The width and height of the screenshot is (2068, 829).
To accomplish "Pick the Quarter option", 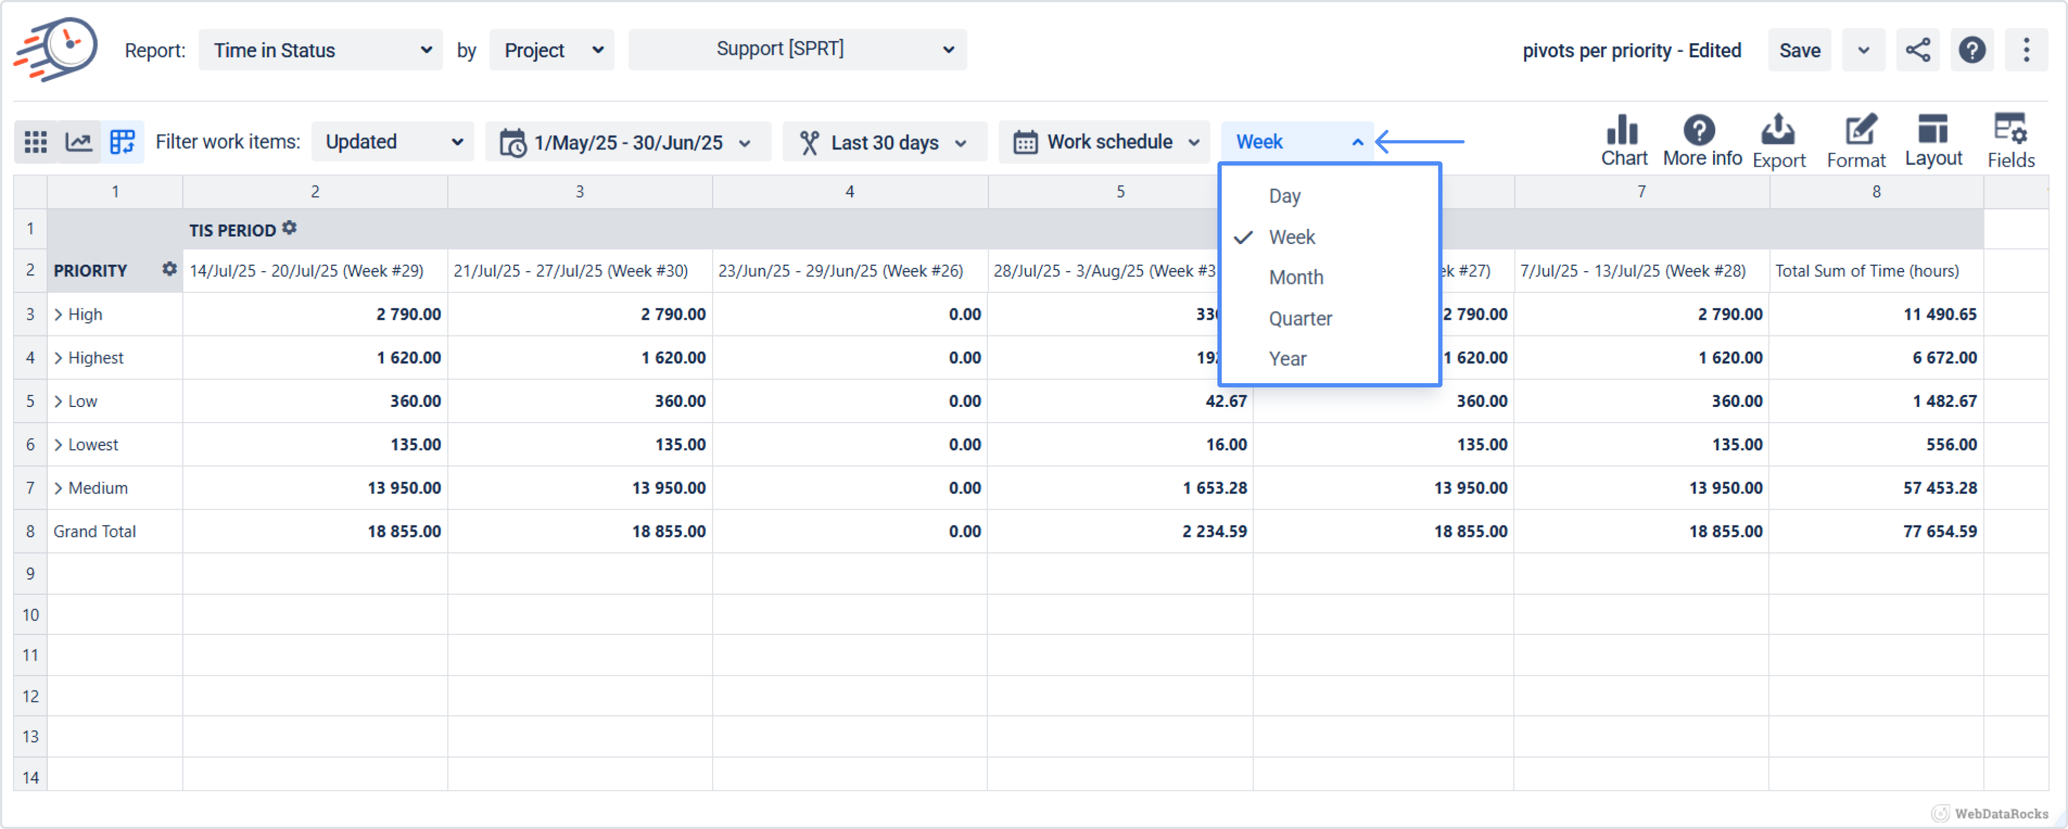I will pyautogui.click(x=1300, y=319).
